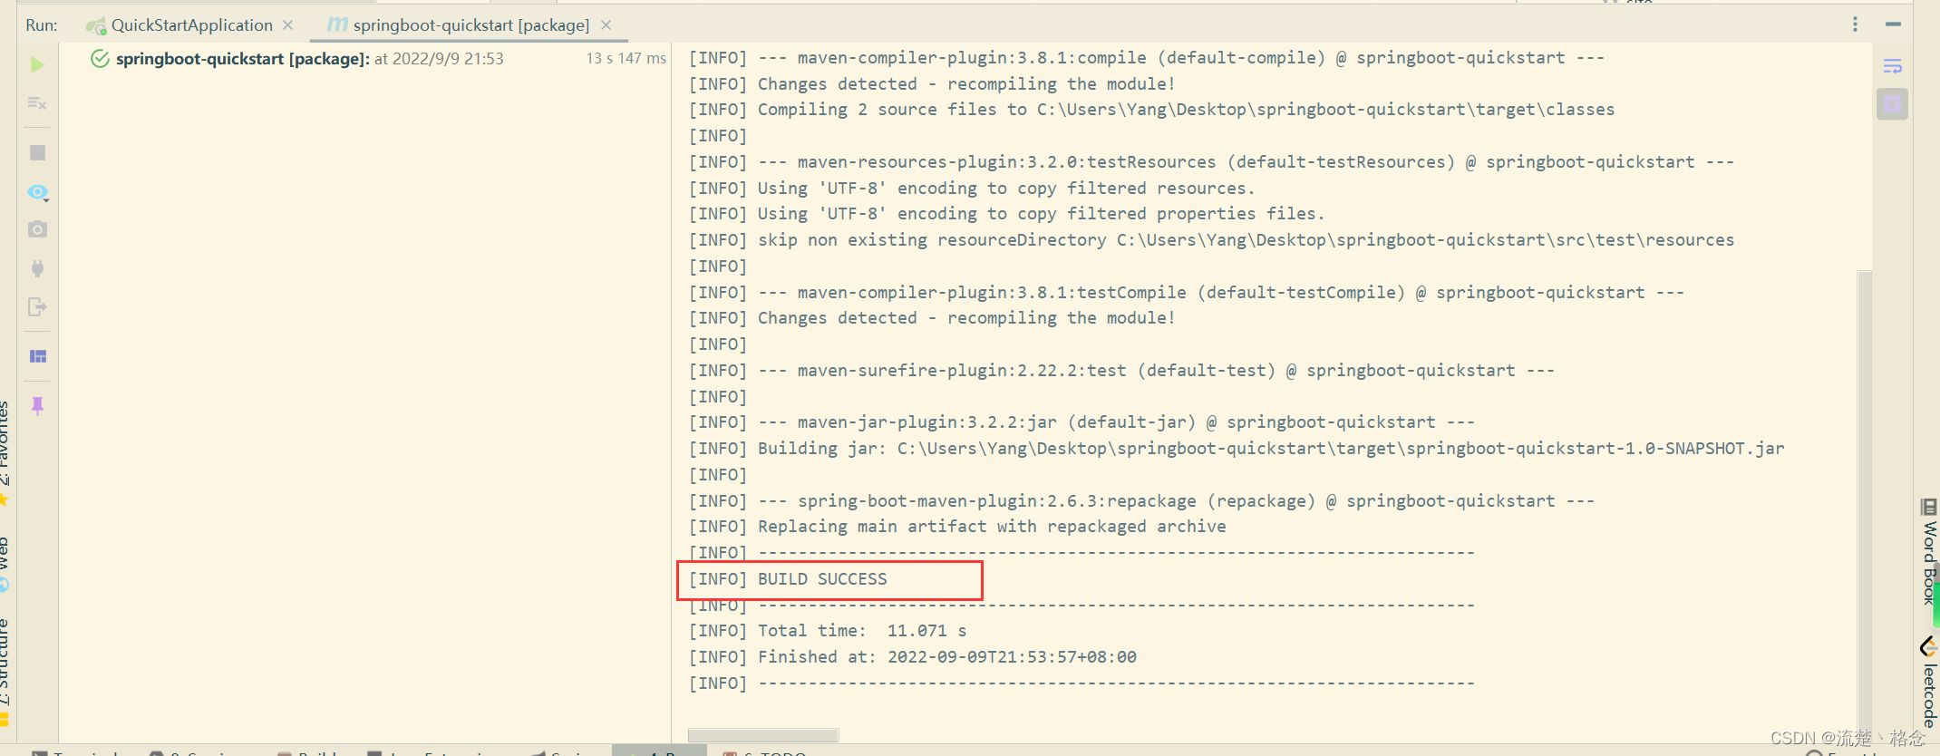The height and width of the screenshot is (756, 1940).
Task: Click the plug icon in the Run toolbar
Action: click(x=37, y=268)
